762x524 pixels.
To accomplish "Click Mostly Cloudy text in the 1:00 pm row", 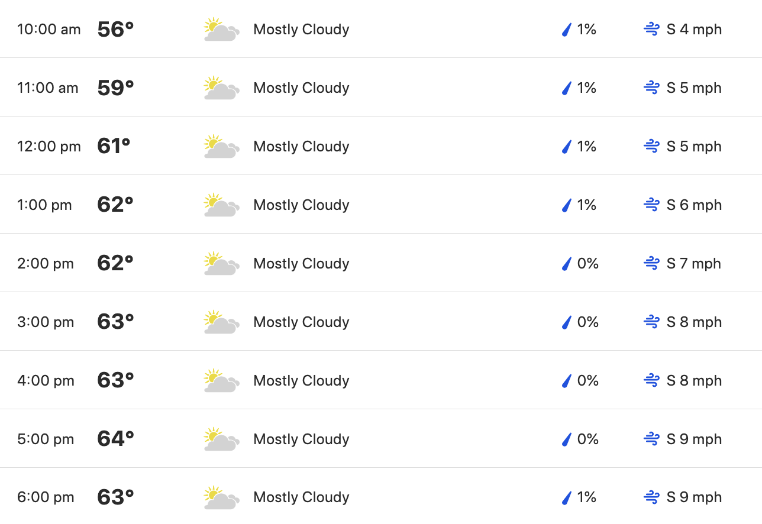I will click(x=301, y=205).
